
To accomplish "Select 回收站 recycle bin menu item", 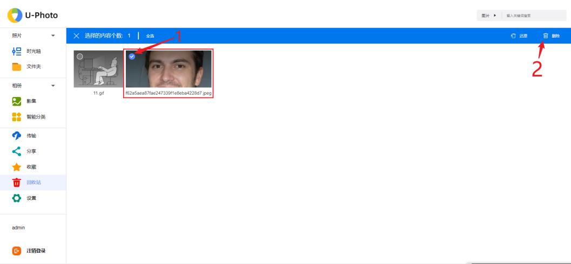I will click(x=33, y=182).
